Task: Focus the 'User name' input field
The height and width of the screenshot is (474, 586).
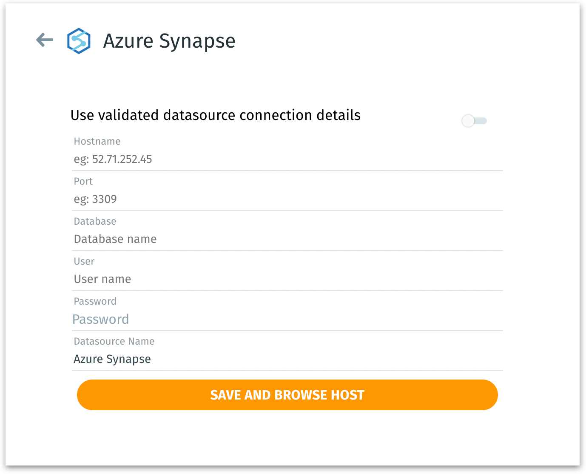Action: 287,280
